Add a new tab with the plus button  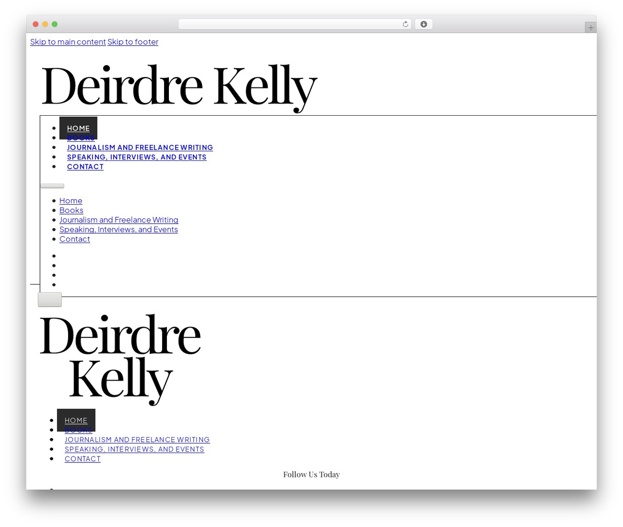point(590,28)
